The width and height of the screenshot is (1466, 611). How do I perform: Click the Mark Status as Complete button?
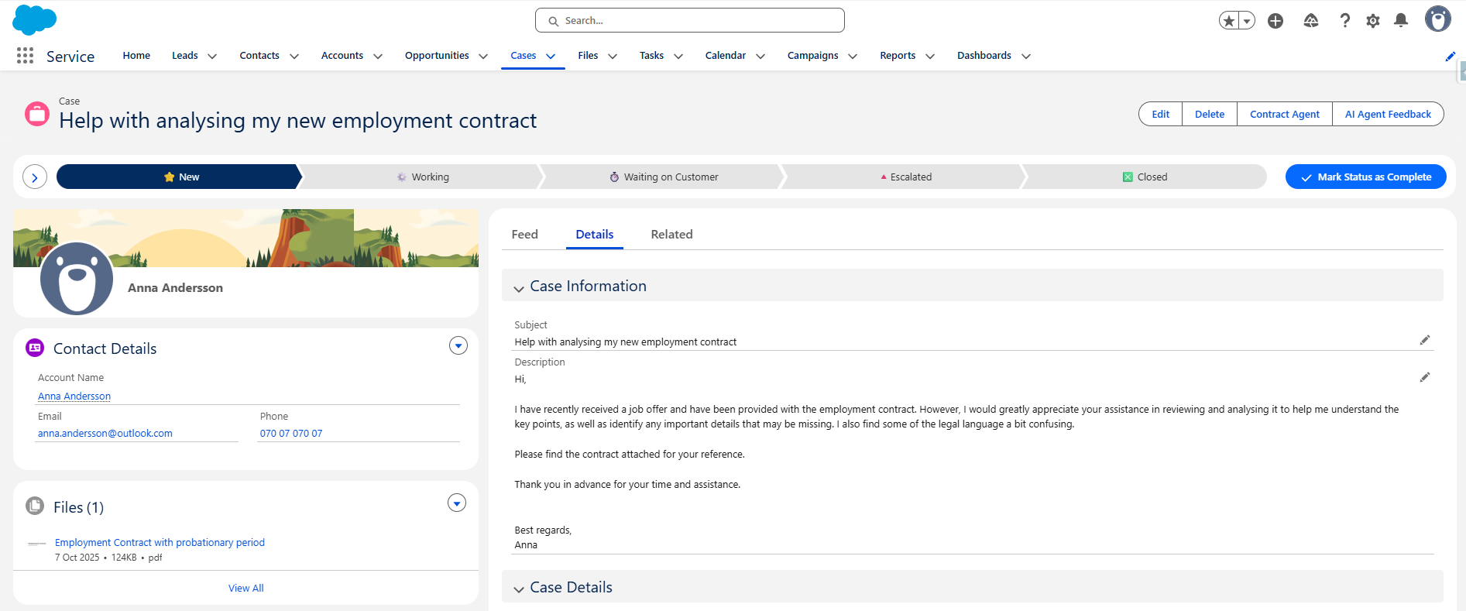click(x=1365, y=177)
